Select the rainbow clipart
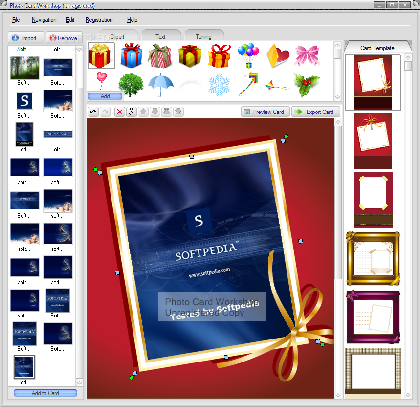Image resolution: width=420 pixels, height=407 pixels. pyautogui.click(x=190, y=84)
